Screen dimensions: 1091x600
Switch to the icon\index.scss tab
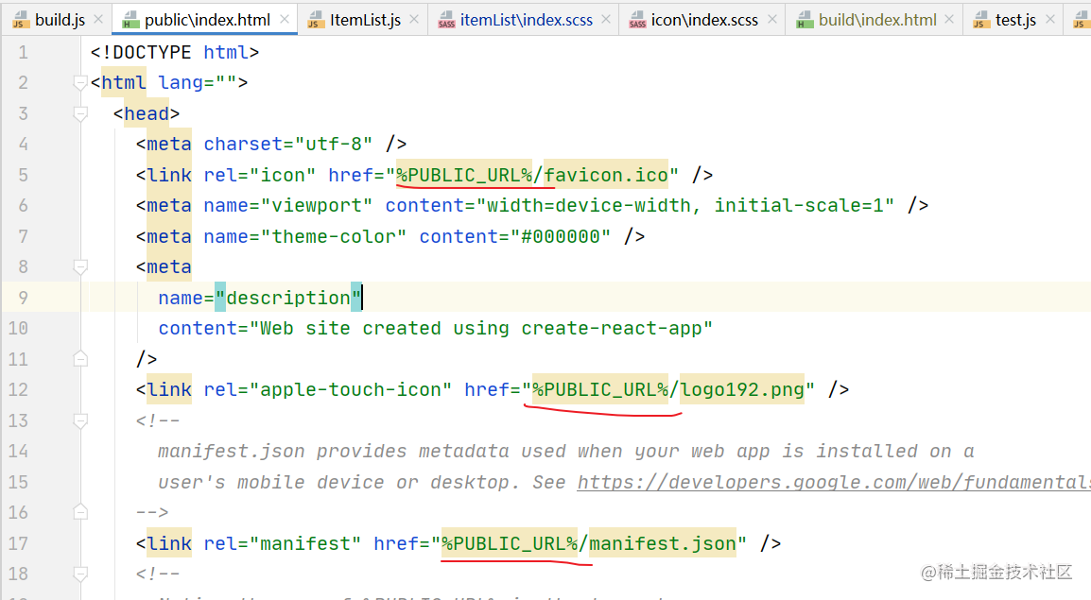pyautogui.click(x=704, y=20)
